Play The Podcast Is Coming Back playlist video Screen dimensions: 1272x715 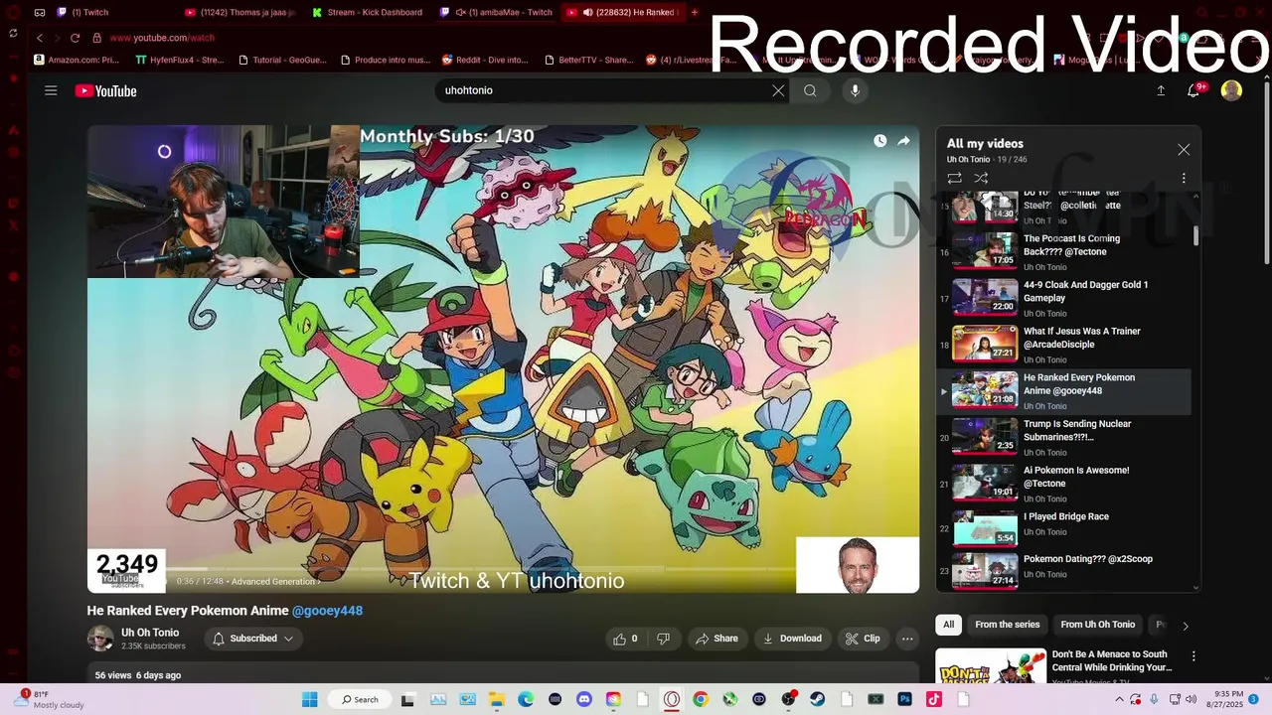tap(1063, 252)
